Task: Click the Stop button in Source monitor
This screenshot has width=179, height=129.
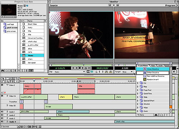Action: tap(80, 68)
